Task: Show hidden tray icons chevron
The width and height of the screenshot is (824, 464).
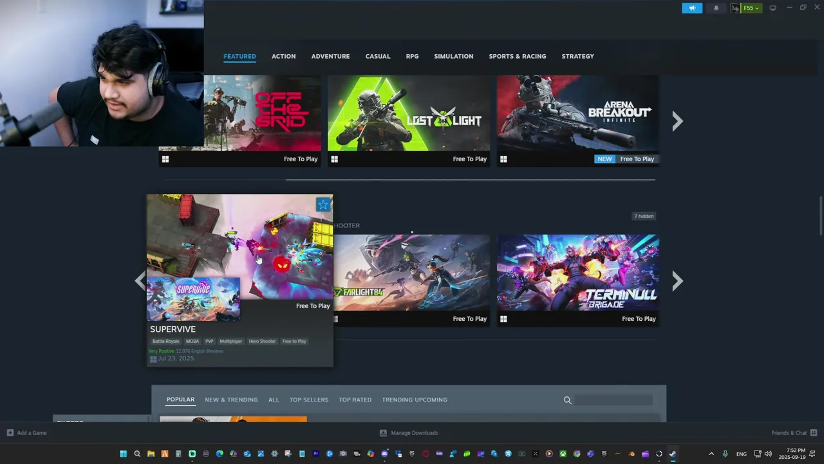Action: coord(711,454)
